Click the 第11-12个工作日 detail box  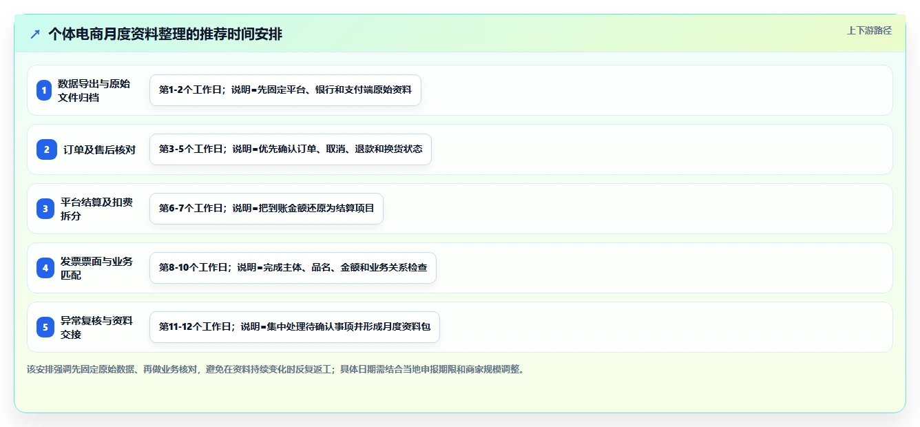coord(295,327)
